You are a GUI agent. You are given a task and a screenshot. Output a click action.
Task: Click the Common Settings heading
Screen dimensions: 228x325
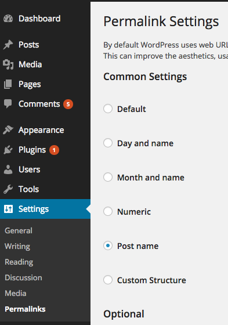pos(145,77)
